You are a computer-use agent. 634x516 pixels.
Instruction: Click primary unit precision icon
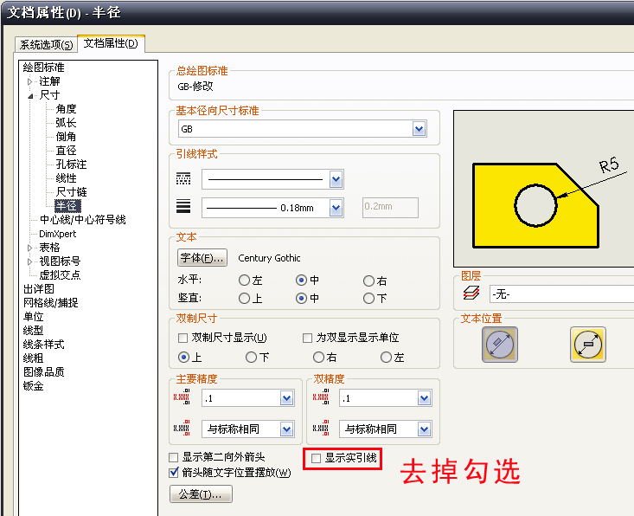point(182,397)
